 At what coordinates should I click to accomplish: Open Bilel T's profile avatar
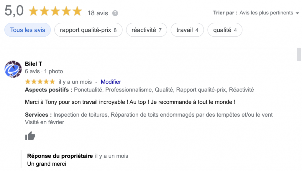coord(13,69)
